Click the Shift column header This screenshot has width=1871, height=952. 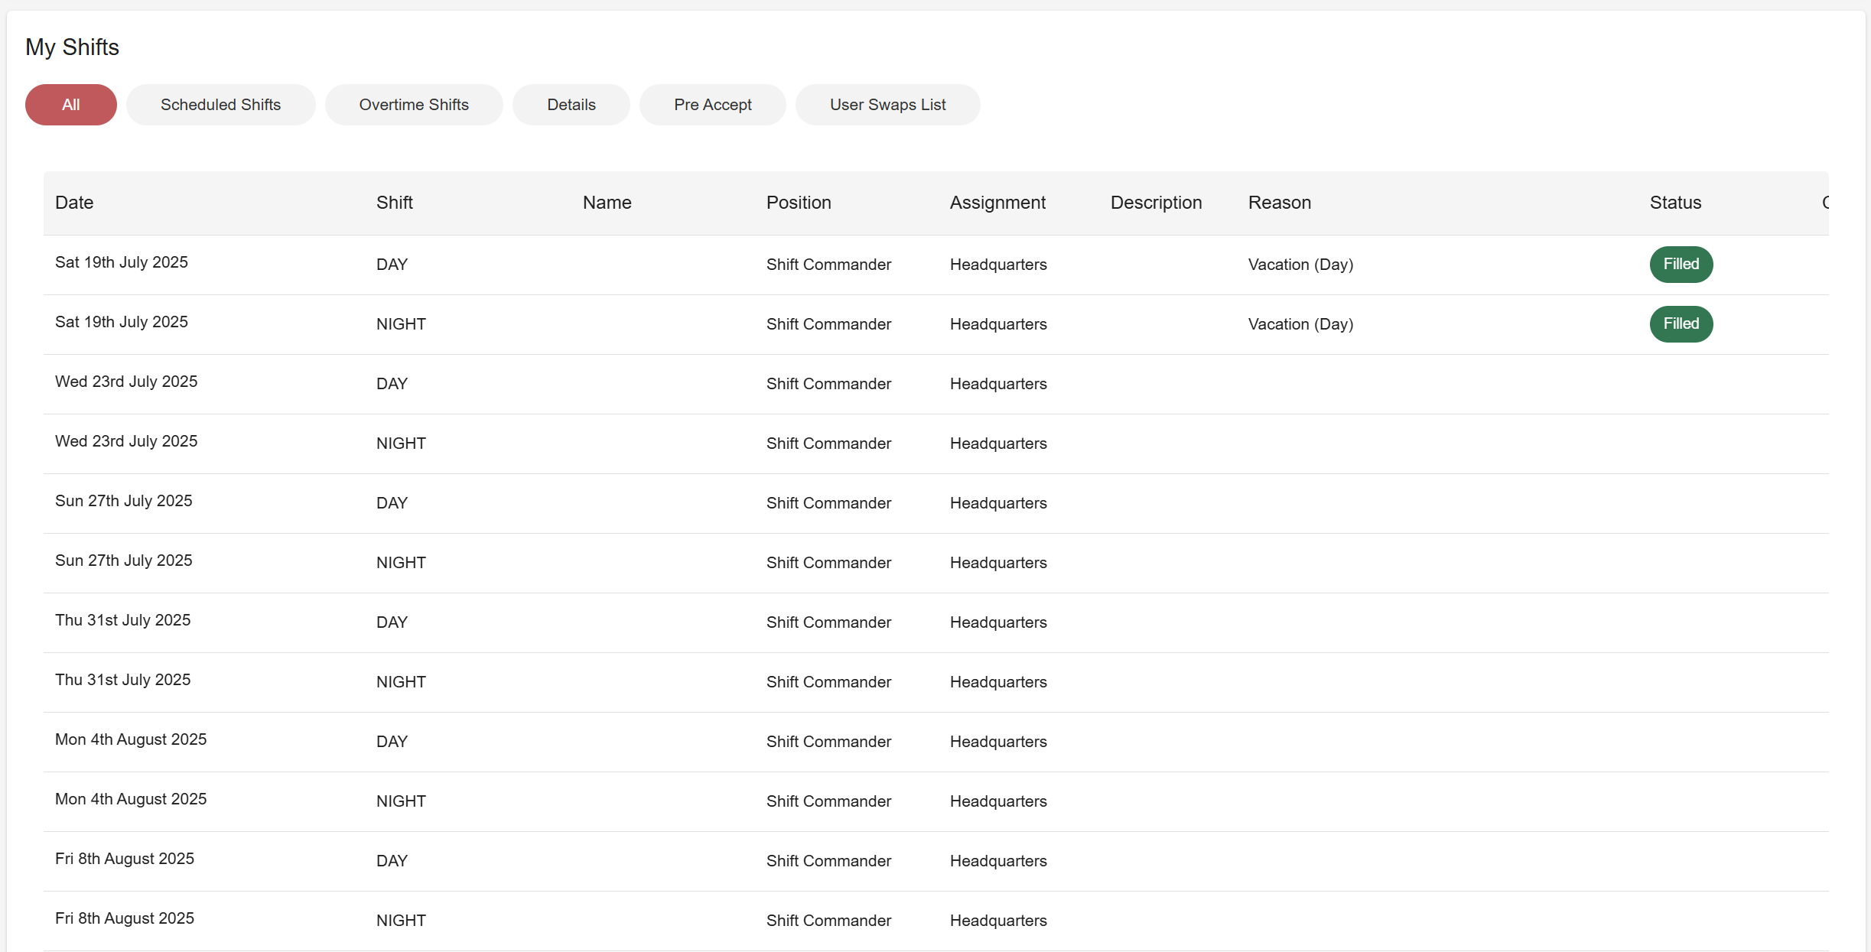coord(394,203)
